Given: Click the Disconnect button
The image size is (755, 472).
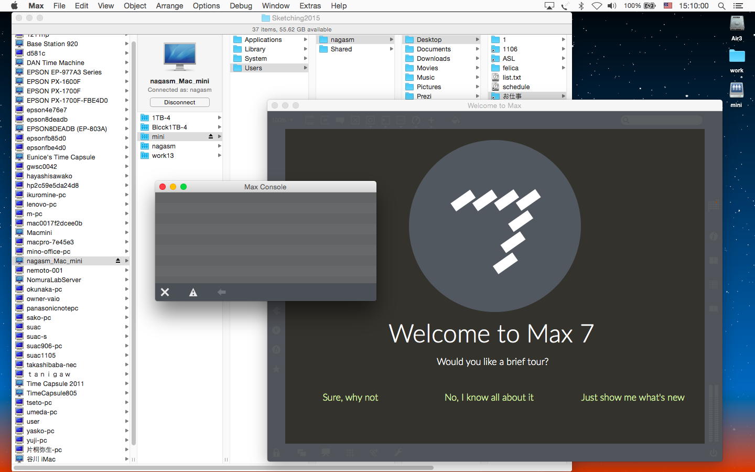Looking at the screenshot, I should click(x=179, y=102).
